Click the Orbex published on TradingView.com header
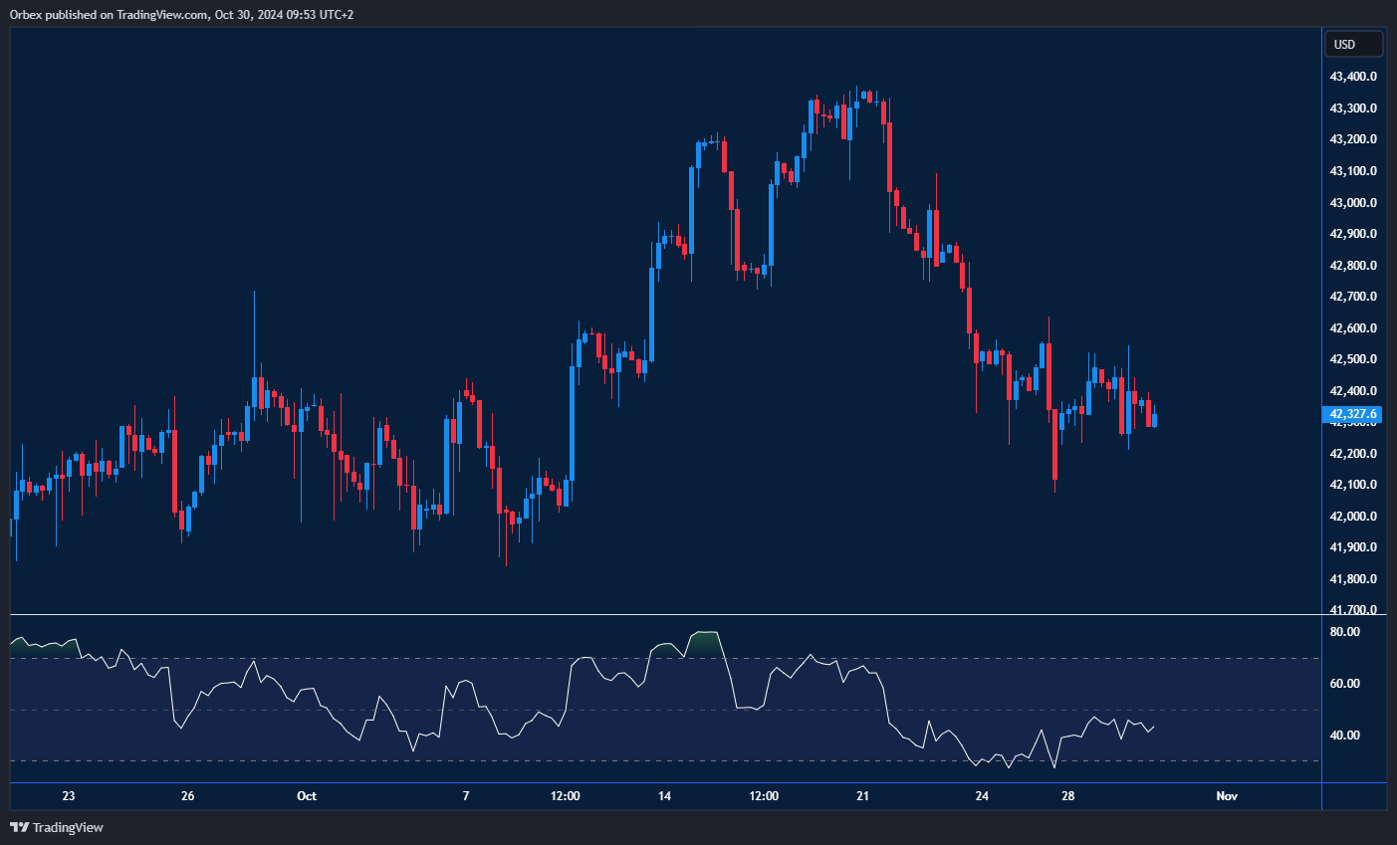Image resolution: width=1397 pixels, height=845 pixels. 181,14
